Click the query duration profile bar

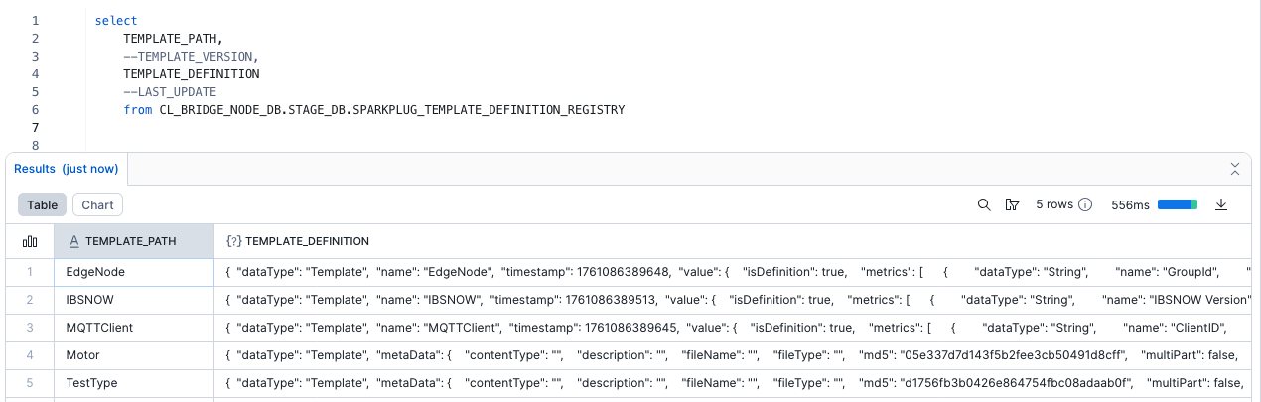[1177, 204]
